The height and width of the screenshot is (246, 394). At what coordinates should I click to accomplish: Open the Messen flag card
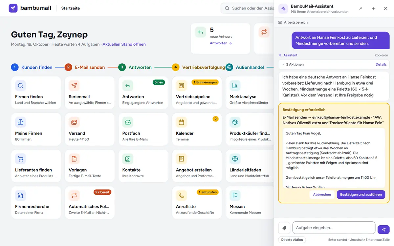point(250,203)
